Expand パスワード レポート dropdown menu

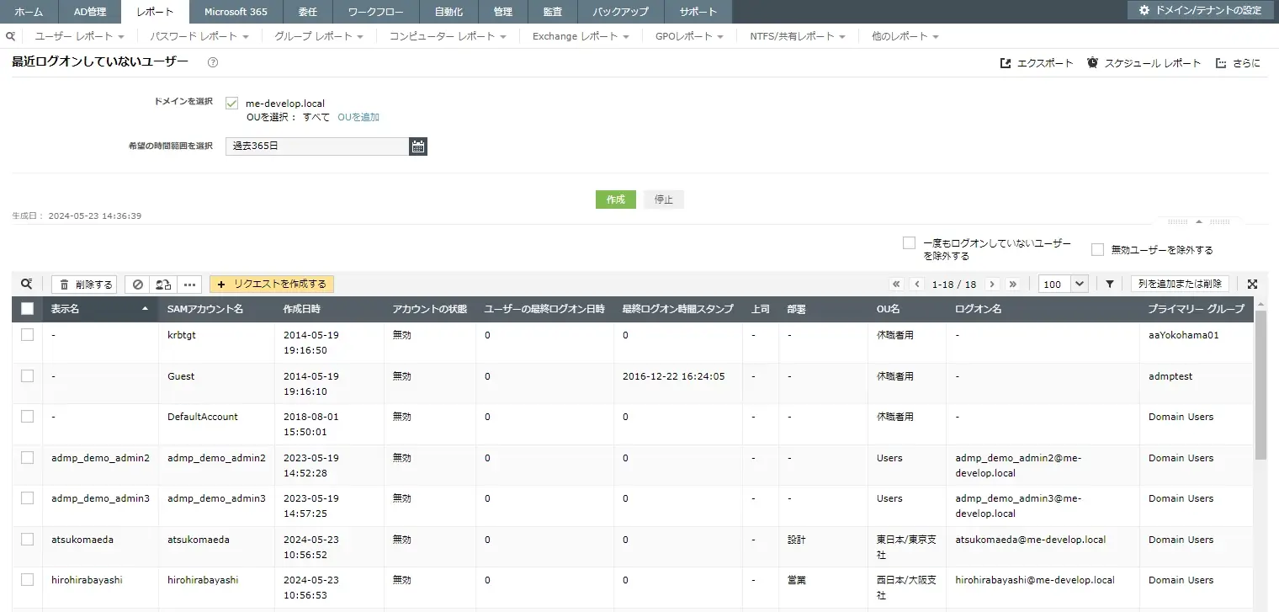(199, 36)
